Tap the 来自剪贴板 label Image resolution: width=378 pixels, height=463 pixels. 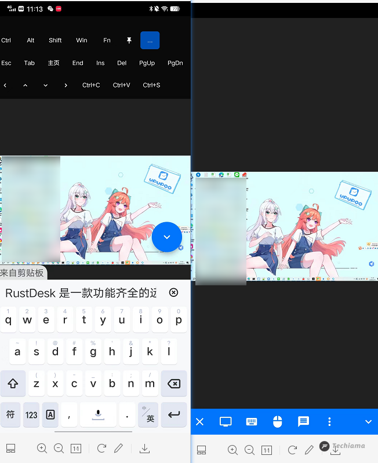[x=22, y=273]
